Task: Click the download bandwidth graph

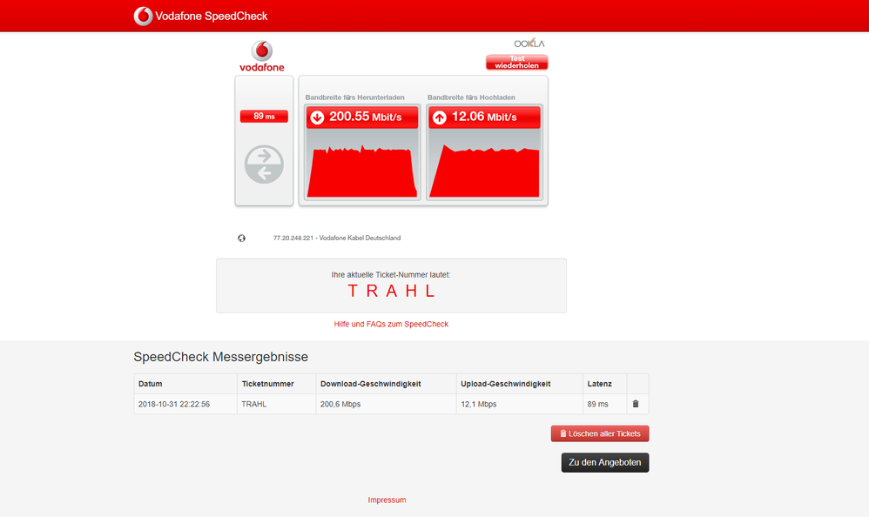Action: tap(362, 164)
